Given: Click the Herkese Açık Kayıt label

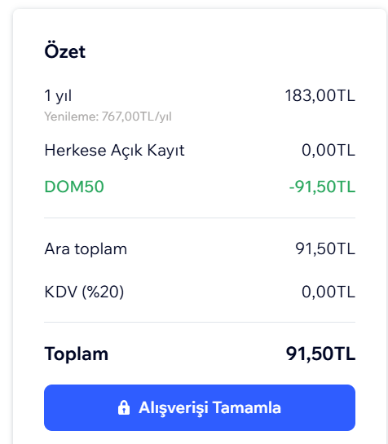Looking at the screenshot, I should (114, 150).
